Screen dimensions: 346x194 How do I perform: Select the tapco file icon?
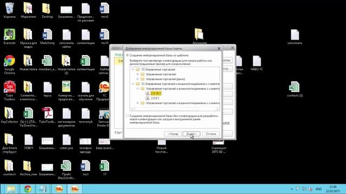click(x=47, y=89)
